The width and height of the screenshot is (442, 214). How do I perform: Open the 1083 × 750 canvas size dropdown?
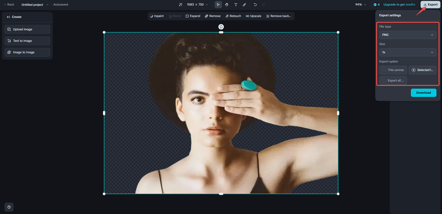point(197,4)
